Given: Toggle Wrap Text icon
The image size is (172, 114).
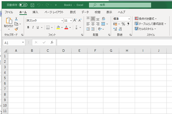Looking at the screenshot, I should [x=103, y=19].
